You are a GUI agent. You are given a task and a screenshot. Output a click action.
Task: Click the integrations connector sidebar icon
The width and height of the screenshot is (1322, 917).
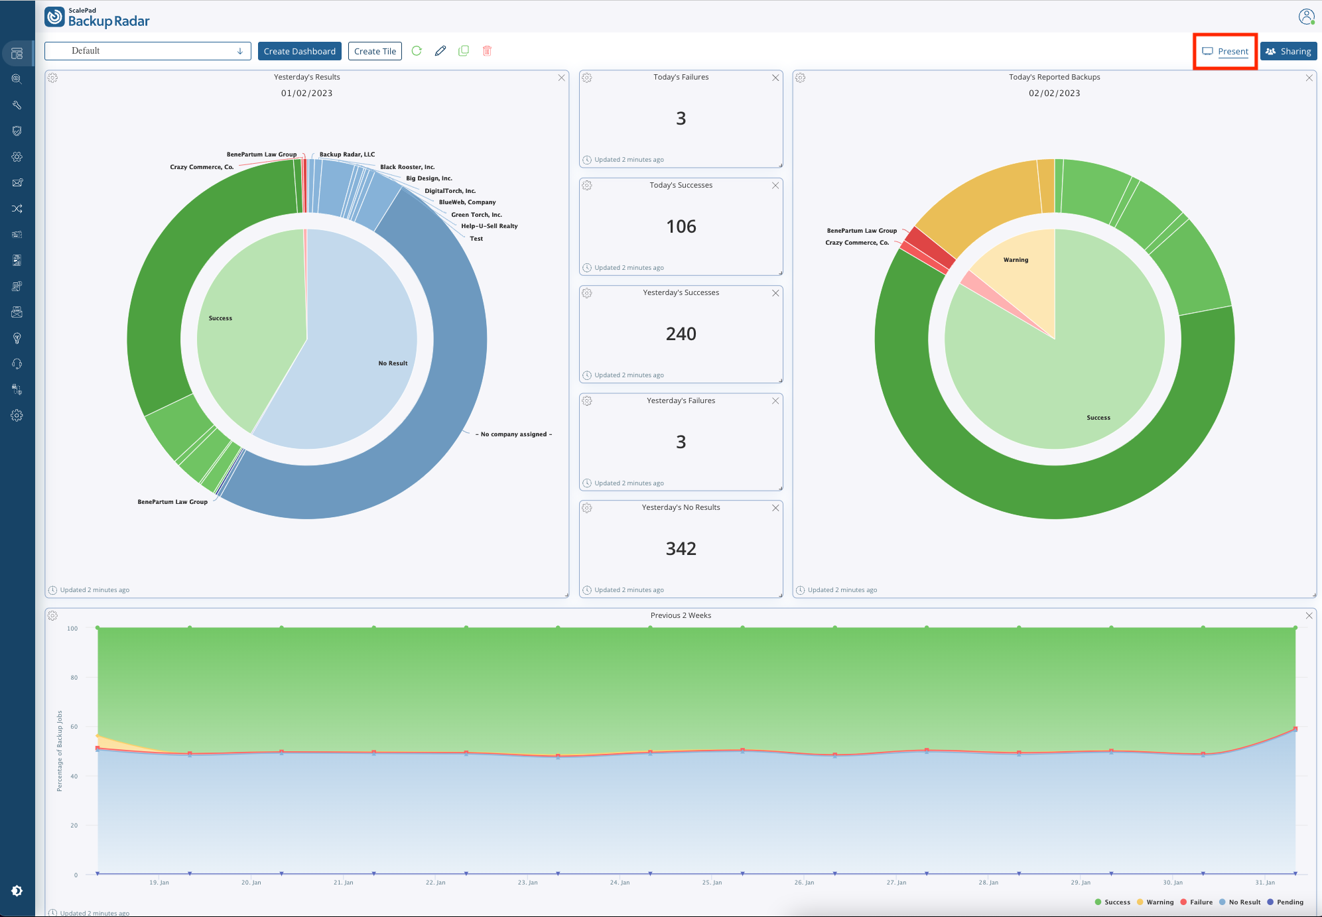click(x=17, y=389)
